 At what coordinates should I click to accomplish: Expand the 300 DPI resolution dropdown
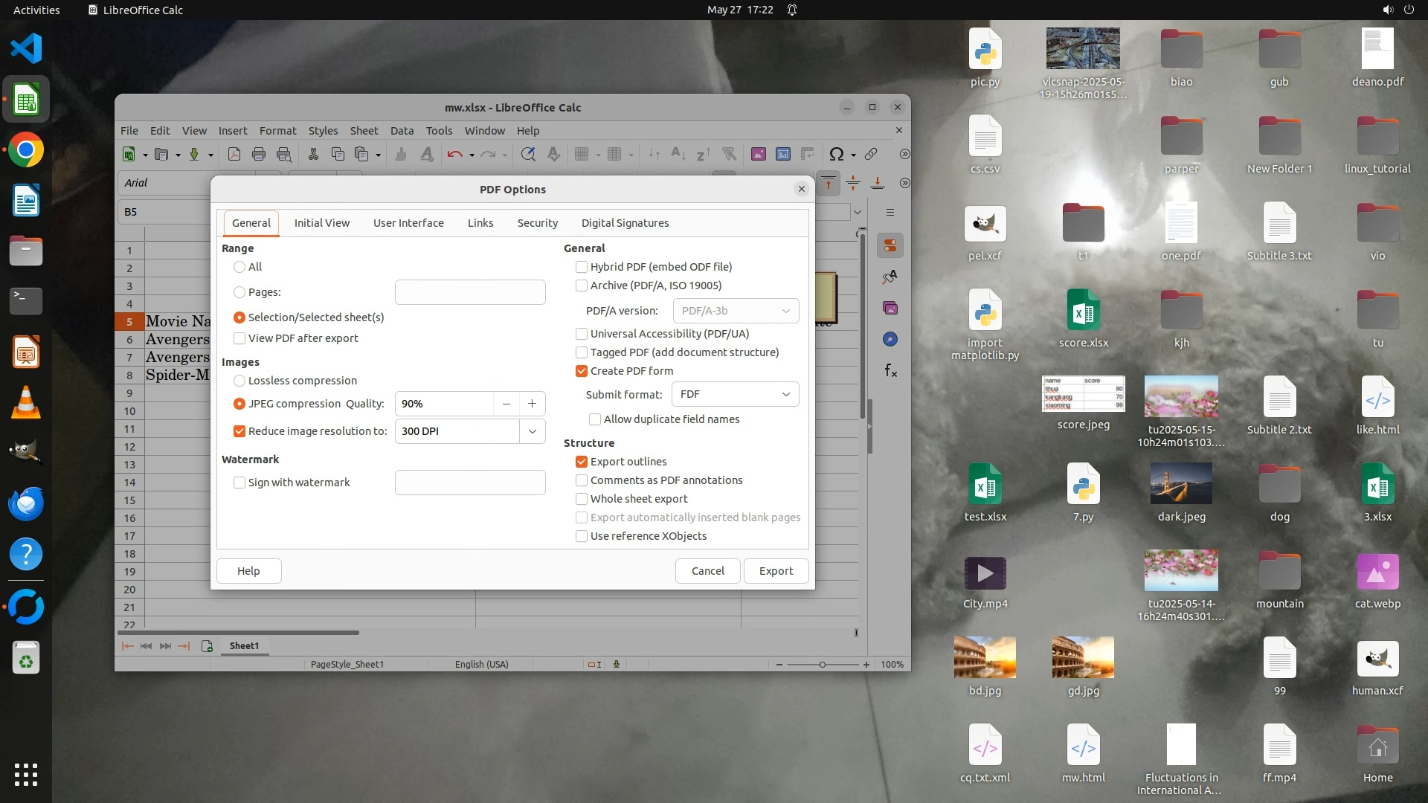click(533, 431)
